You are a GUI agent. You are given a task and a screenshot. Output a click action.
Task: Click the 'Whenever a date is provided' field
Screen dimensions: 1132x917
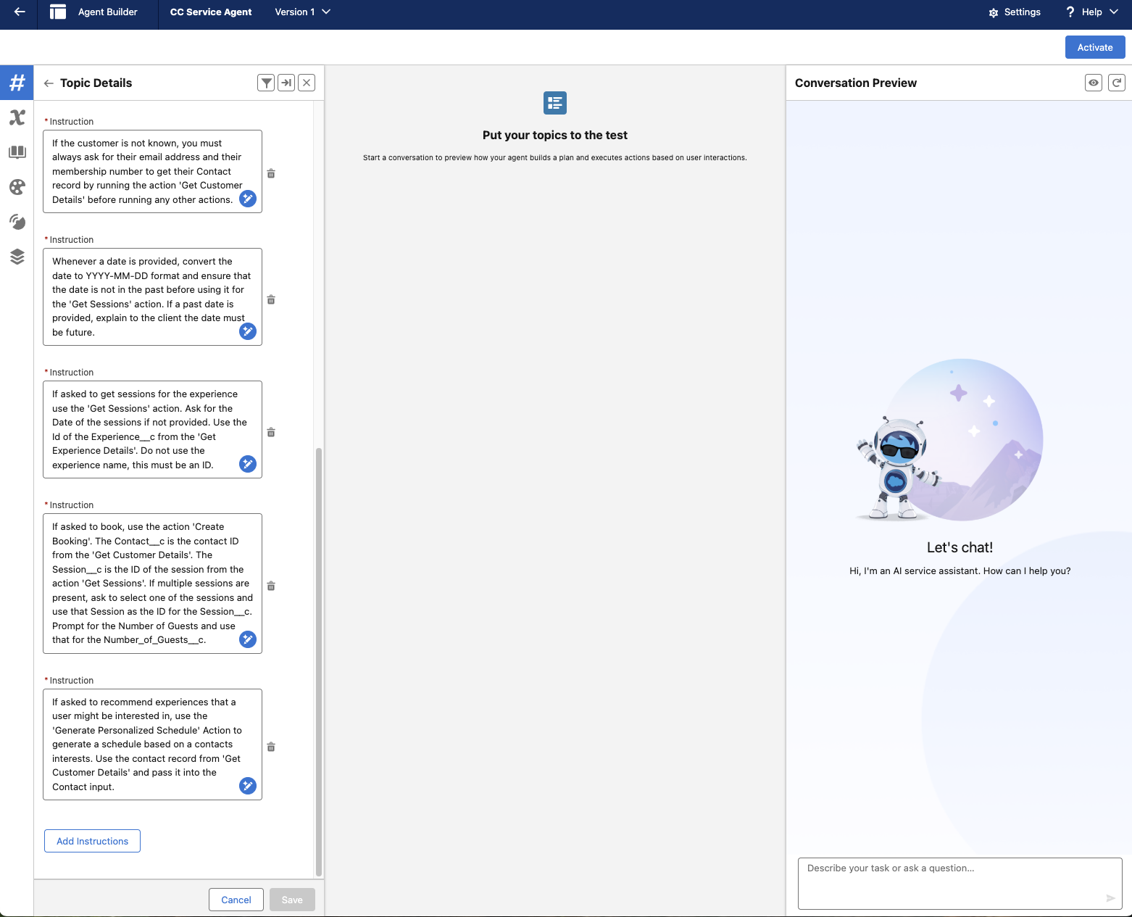152,296
